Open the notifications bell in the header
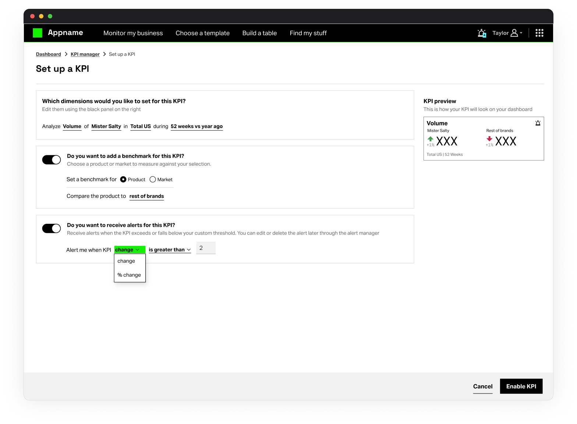The image size is (577, 424). (x=481, y=33)
